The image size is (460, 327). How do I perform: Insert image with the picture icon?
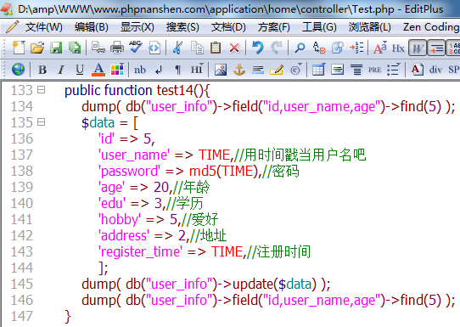coord(221,70)
